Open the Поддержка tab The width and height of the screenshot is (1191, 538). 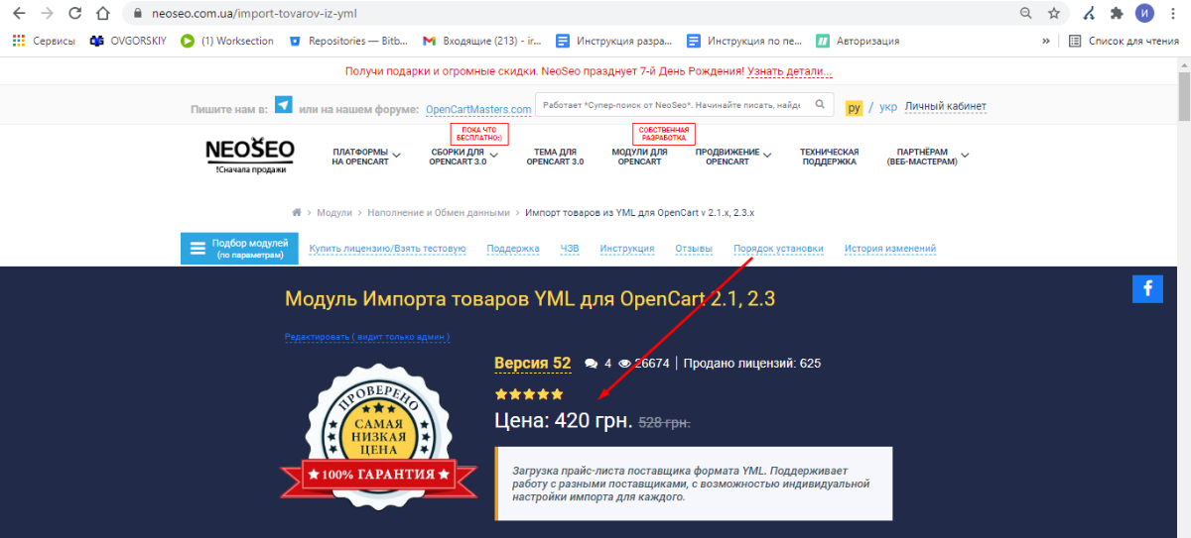click(513, 249)
